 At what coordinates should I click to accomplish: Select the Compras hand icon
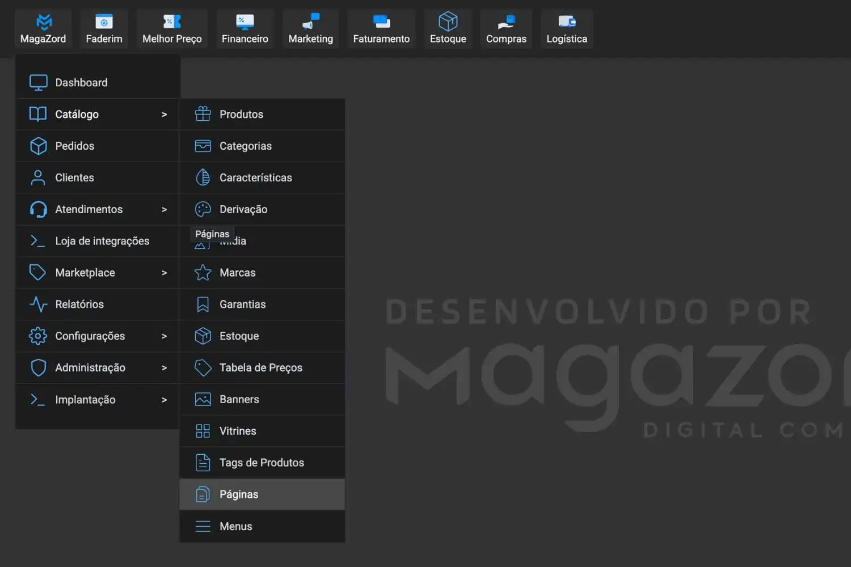point(506,22)
